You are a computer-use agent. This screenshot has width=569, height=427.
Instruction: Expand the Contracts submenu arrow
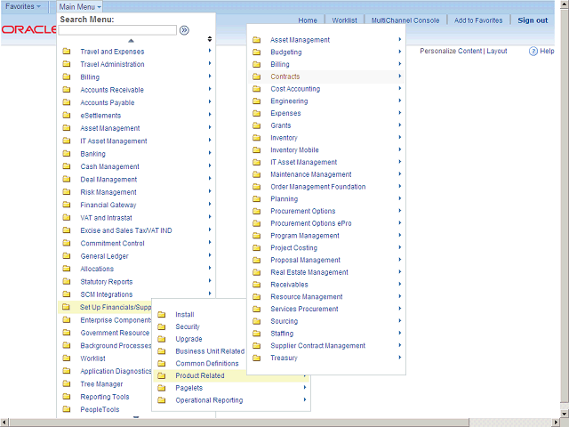(x=400, y=77)
